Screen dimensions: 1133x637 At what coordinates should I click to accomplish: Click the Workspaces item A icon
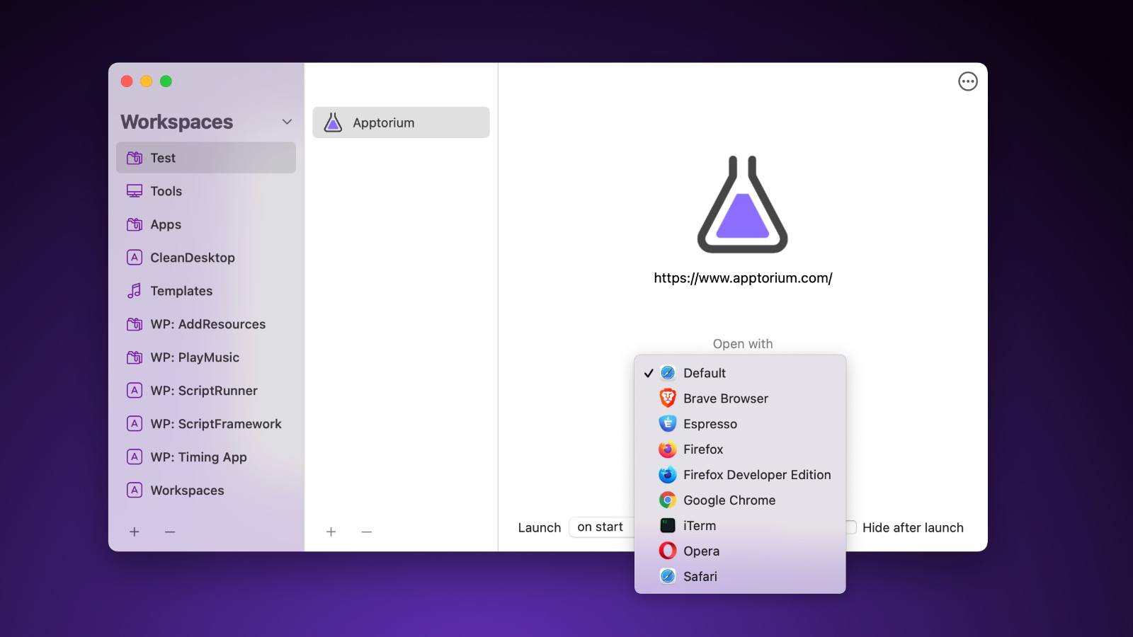pos(135,490)
